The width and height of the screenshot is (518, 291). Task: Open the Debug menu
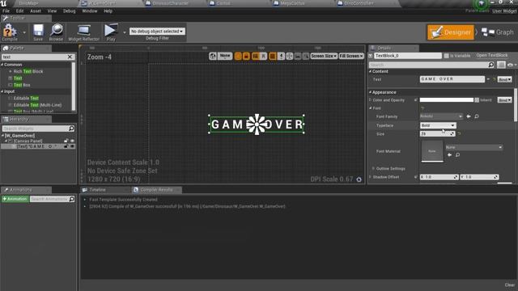click(69, 11)
